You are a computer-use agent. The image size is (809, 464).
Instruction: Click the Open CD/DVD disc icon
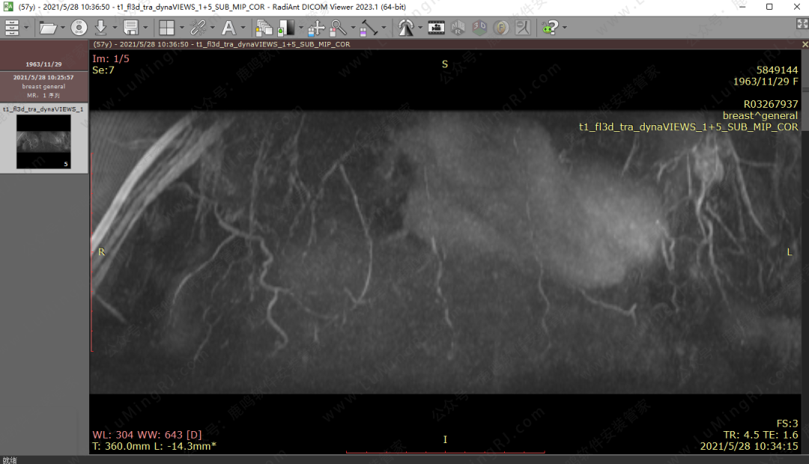[x=79, y=28]
